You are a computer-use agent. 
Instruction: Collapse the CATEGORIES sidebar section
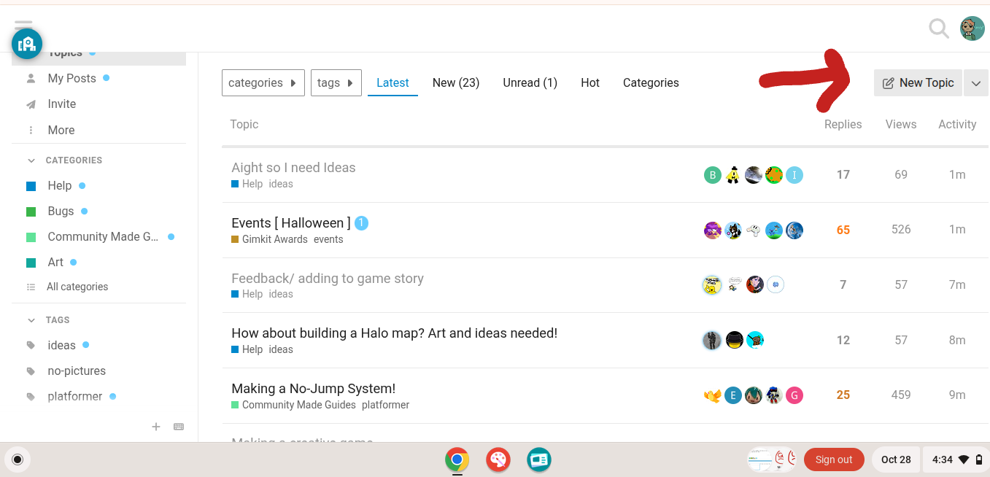tap(31, 160)
